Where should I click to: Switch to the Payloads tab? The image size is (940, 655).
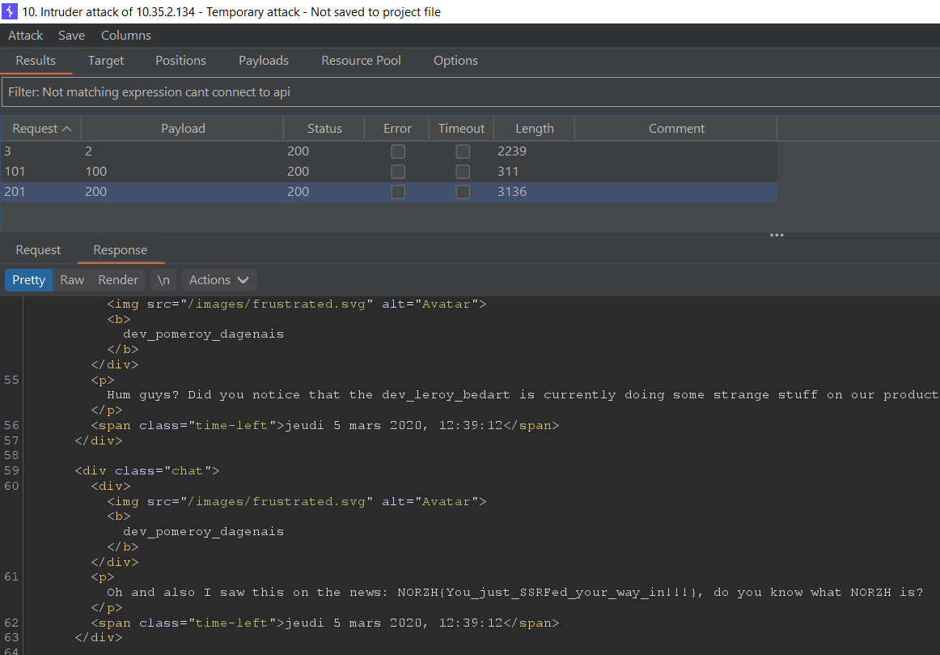point(263,61)
